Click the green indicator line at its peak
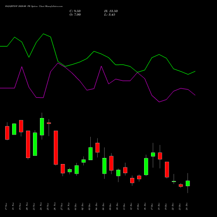Image resolution: width=217 pixels, height=217 pixels. [x=43, y=34]
